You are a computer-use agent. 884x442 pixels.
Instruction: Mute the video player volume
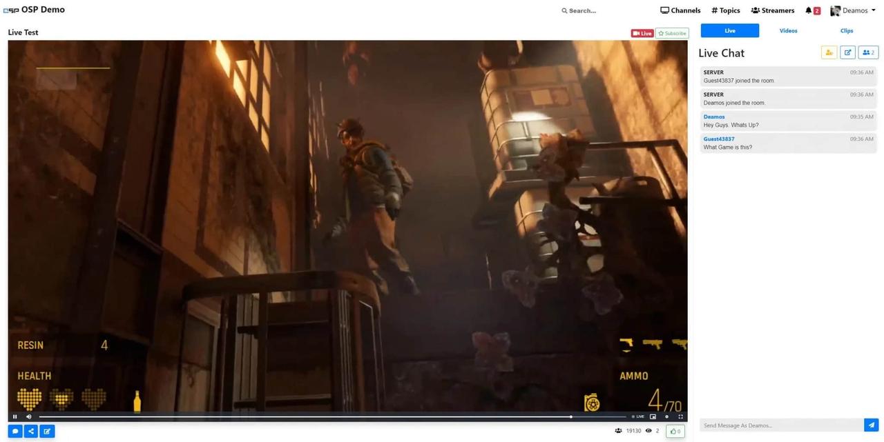click(x=28, y=416)
